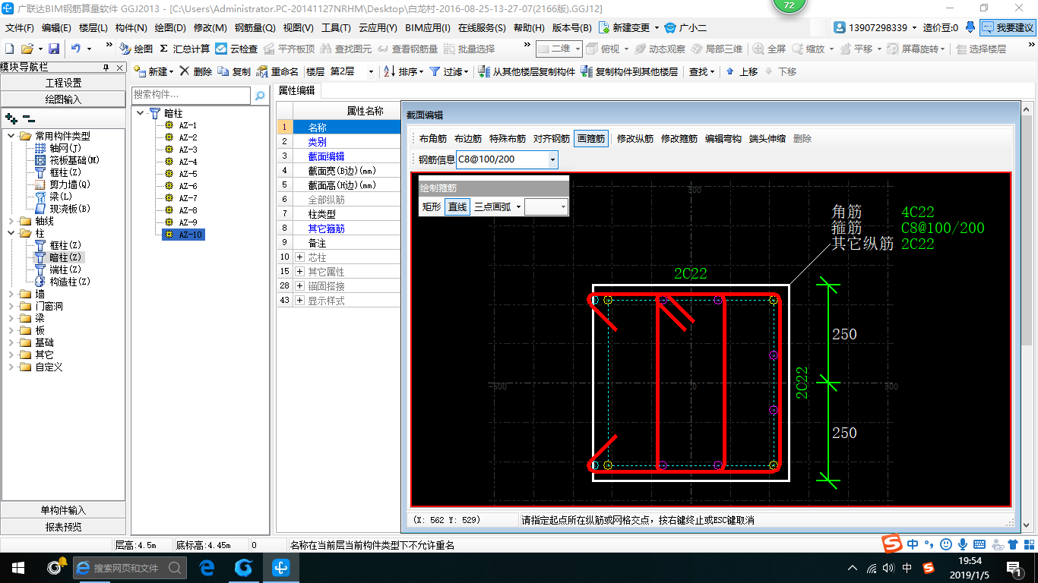This screenshot has height=583, width=1038.
Task: Open the 工具(T) menu
Action: point(336,28)
